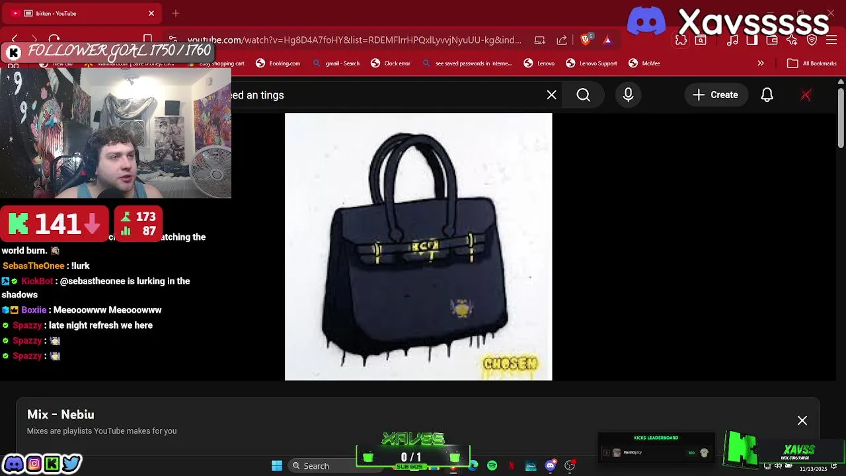Image resolution: width=846 pixels, height=476 pixels.
Task: Share this page via address bar share icon
Action: pos(562,40)
